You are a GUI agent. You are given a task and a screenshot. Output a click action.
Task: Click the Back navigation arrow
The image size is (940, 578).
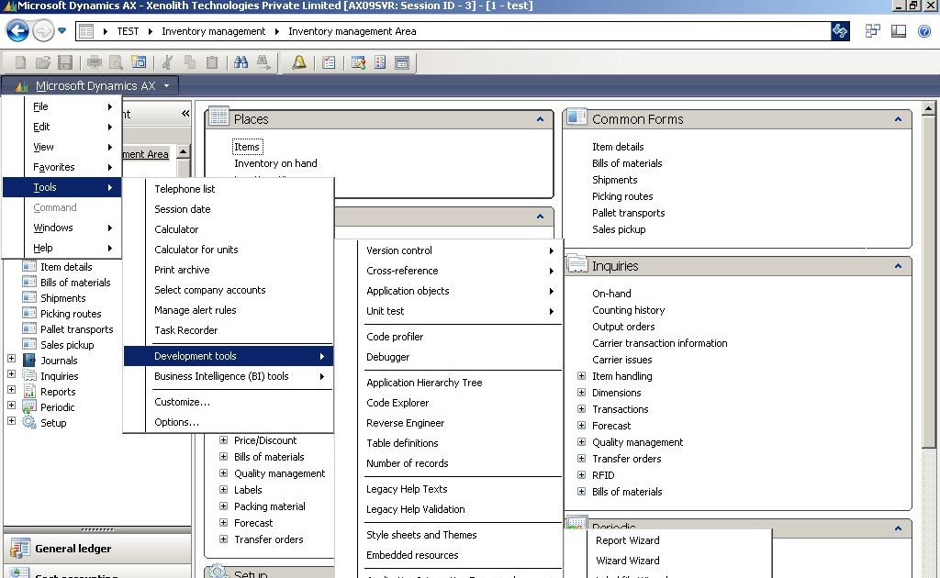[17, 30]
